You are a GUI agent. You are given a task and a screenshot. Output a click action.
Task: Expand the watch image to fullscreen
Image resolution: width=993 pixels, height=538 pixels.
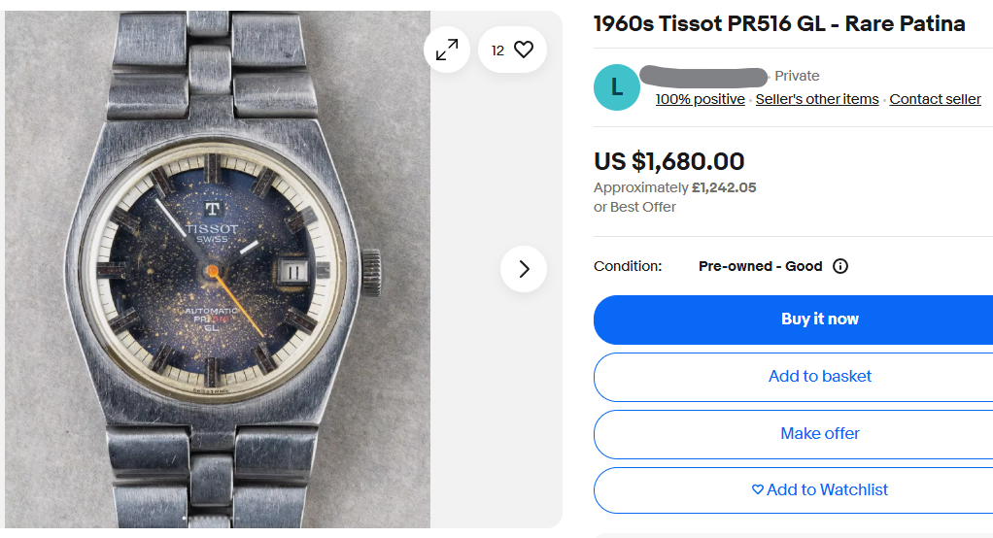coord(447,50)
